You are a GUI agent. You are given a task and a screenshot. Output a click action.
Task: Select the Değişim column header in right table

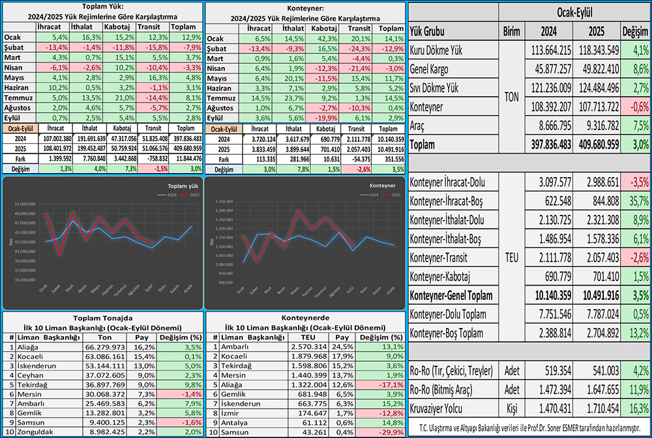coord(634,31)
